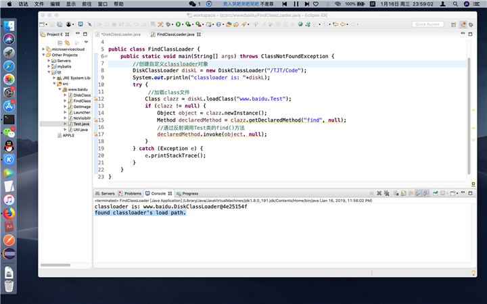487x304 pixels.
Task: Maximize the Console view panel
Action: tap(470, 193)
